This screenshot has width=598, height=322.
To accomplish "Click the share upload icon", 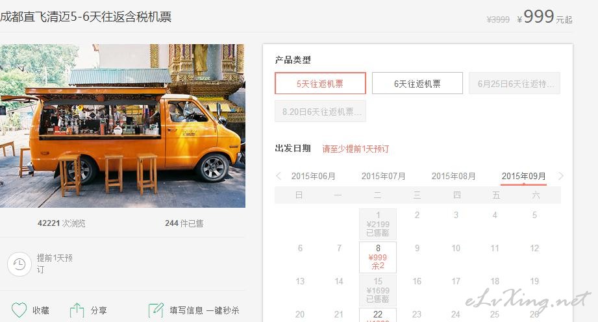I will [x=77, y=310].
